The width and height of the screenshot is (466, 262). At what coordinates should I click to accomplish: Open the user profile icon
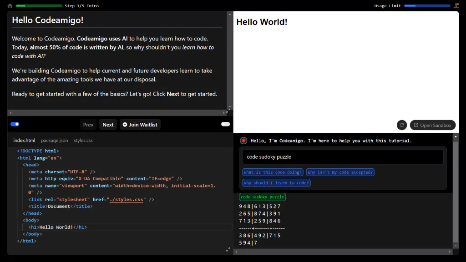point(456,5)
